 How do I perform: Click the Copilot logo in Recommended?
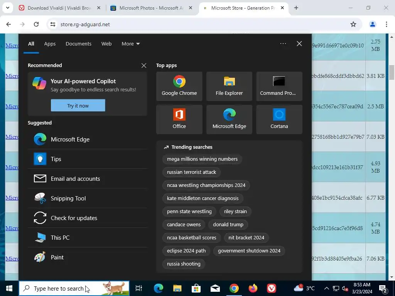39,83
